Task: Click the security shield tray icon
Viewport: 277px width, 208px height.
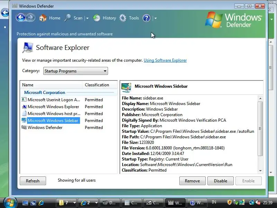Action: [x=229, y=202]
